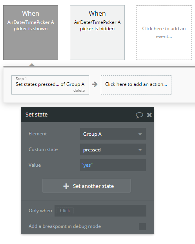Close the Set state panel

pos(149,115)
